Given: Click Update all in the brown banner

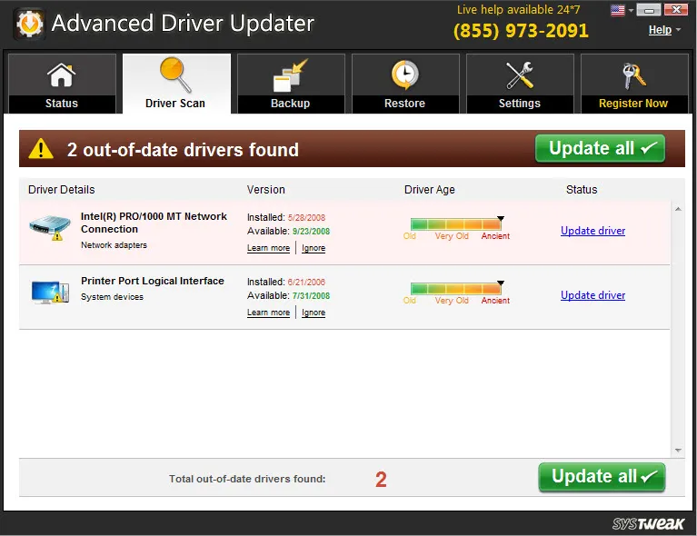Looking at the screenshot, I should (x=600, y=148).
